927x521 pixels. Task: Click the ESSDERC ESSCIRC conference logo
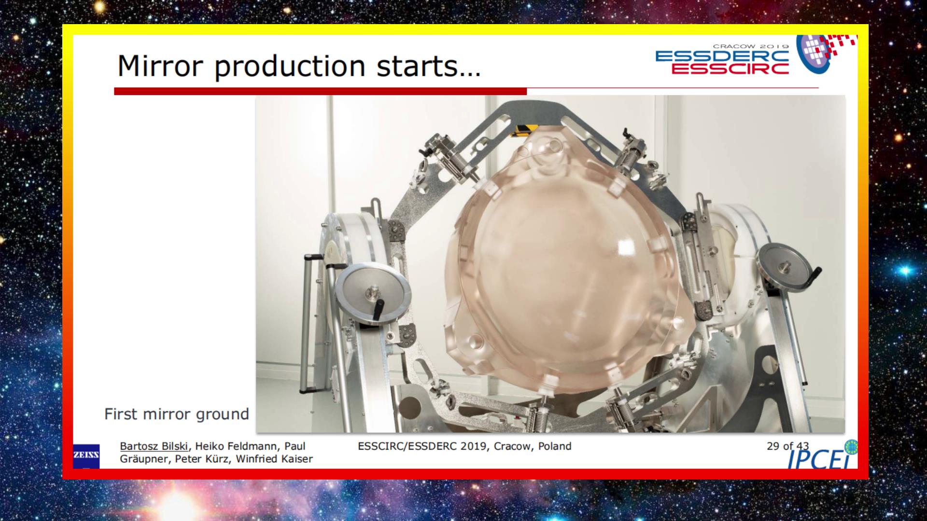point(722,63)
